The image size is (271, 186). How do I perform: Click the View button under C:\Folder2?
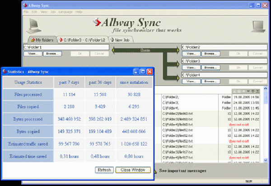191,54
